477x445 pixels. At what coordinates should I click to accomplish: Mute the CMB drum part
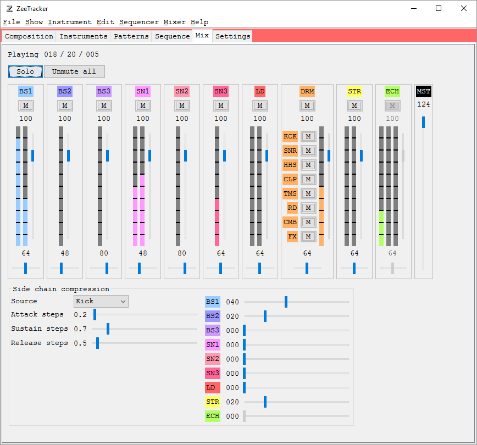(308, 222)
